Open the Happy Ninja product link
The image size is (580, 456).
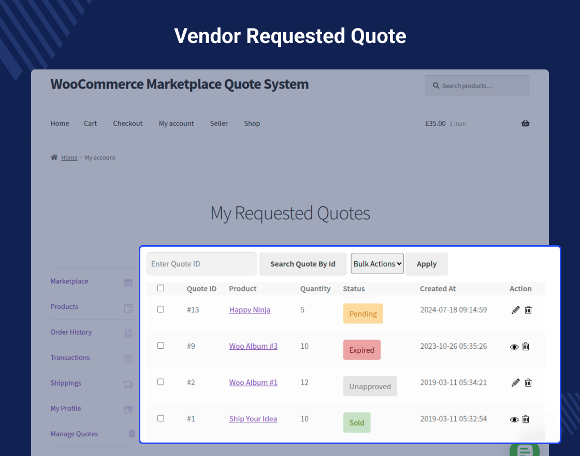point(250,310)
